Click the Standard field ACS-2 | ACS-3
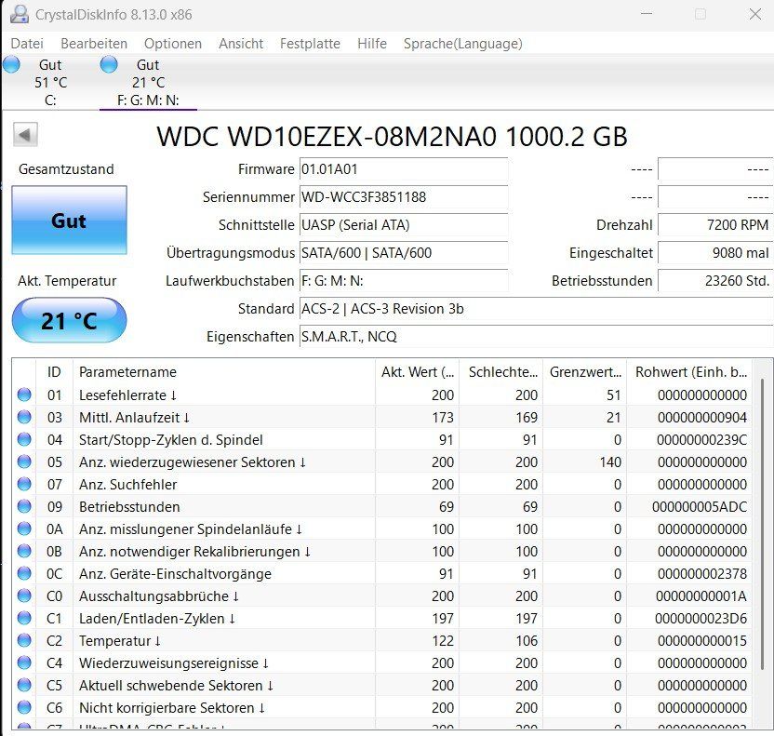Screen dimensions: 774x736 (x=536, y=309)
